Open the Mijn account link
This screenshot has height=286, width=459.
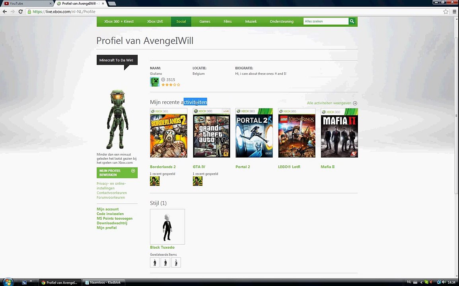pos(108,209)
